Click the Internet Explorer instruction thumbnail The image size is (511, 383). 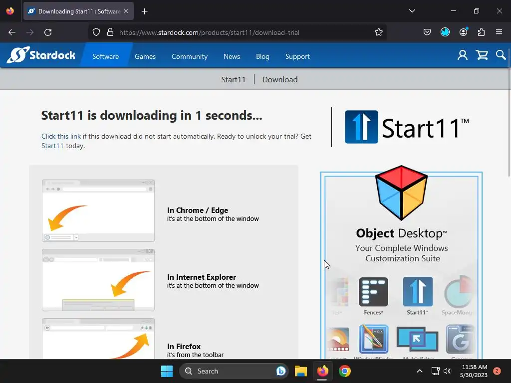98,280
